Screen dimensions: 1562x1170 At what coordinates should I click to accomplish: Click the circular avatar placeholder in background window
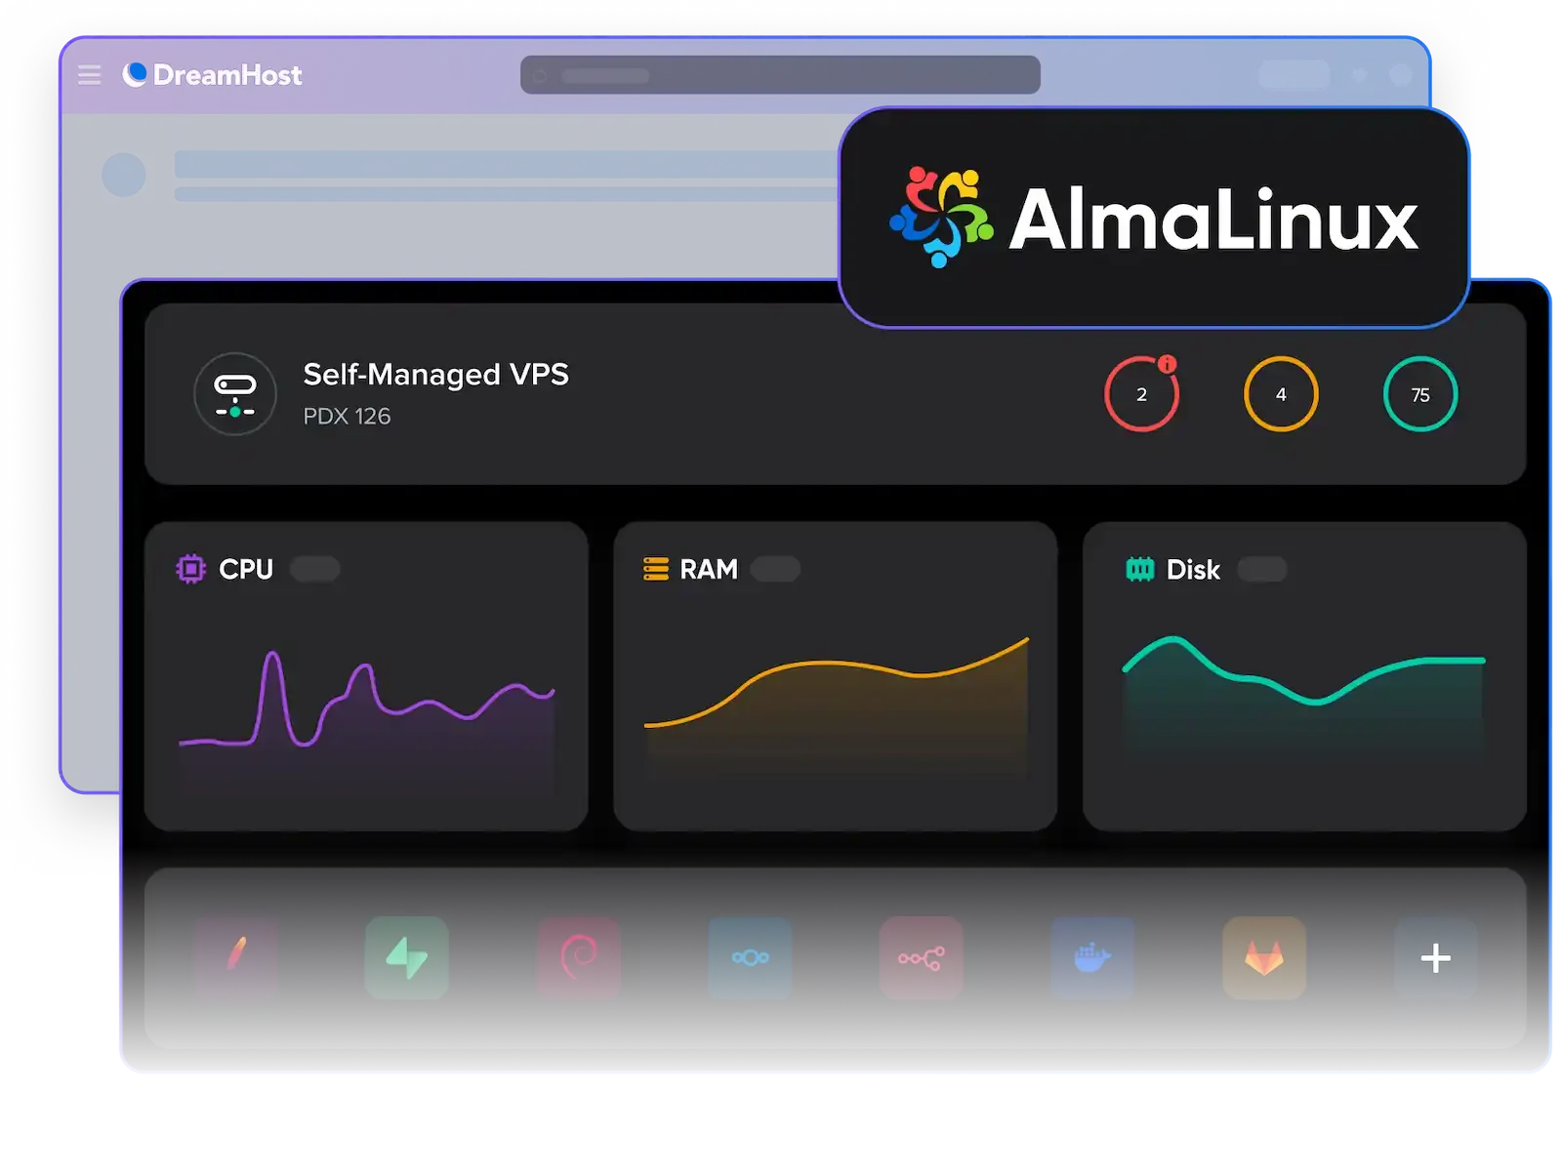click(x=124, y=175)
